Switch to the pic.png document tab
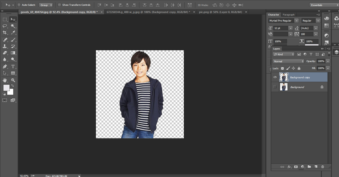The image size is (339, 177). point(220,12)
